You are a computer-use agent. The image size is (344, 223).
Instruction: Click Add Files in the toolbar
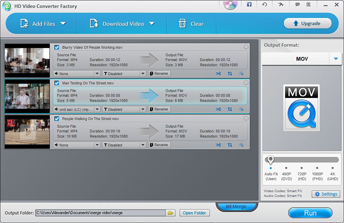tap(37, 24)
